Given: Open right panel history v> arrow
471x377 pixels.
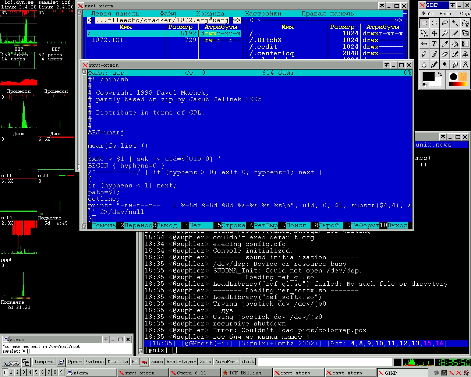Looking at the screenshot, I should 399,20.
